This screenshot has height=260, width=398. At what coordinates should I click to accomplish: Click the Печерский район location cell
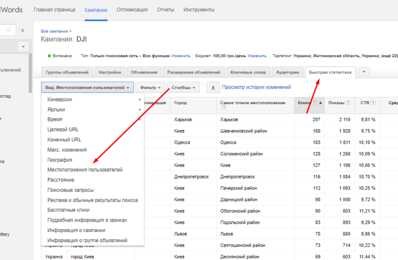tap(239, 188)
